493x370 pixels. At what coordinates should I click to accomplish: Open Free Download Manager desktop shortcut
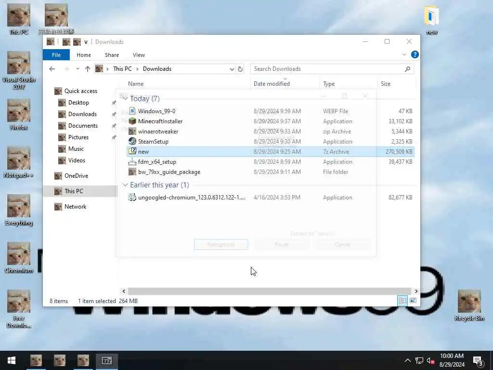[x=19, y=309]
